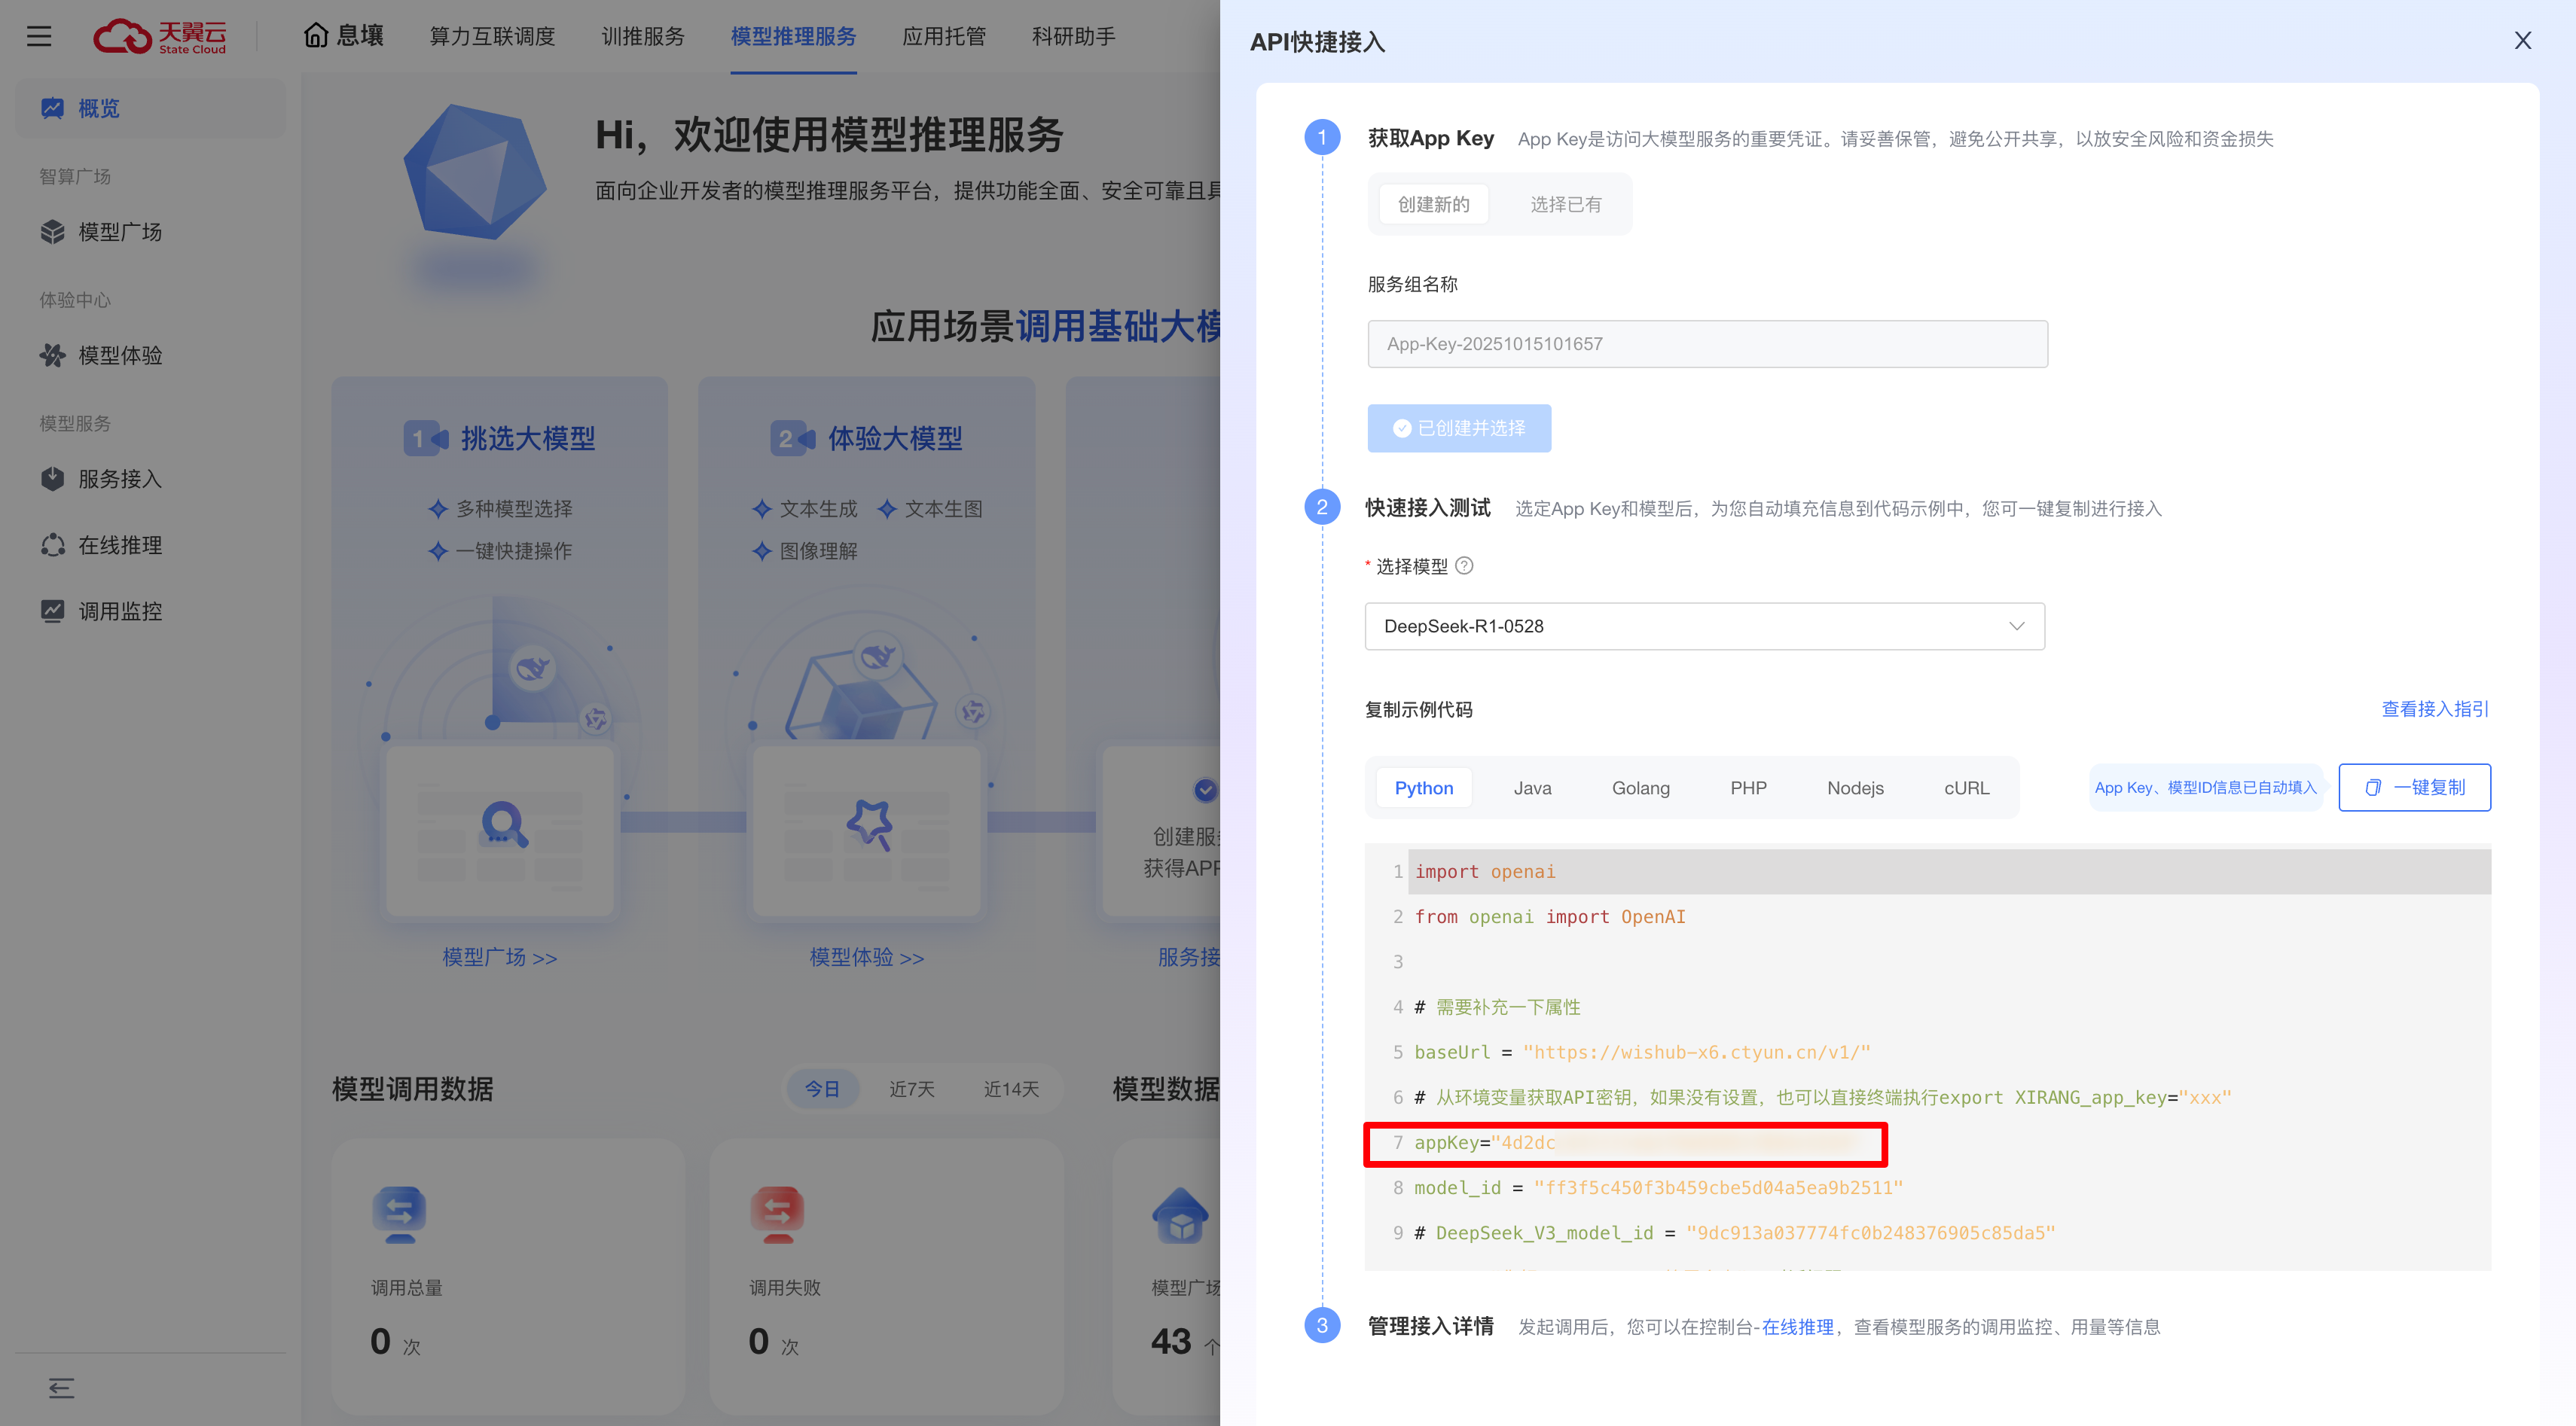The width and height of the screenshot is (2576, 1426).
Task: Click the 模型体验 sidebar icon
Action: 53,356
